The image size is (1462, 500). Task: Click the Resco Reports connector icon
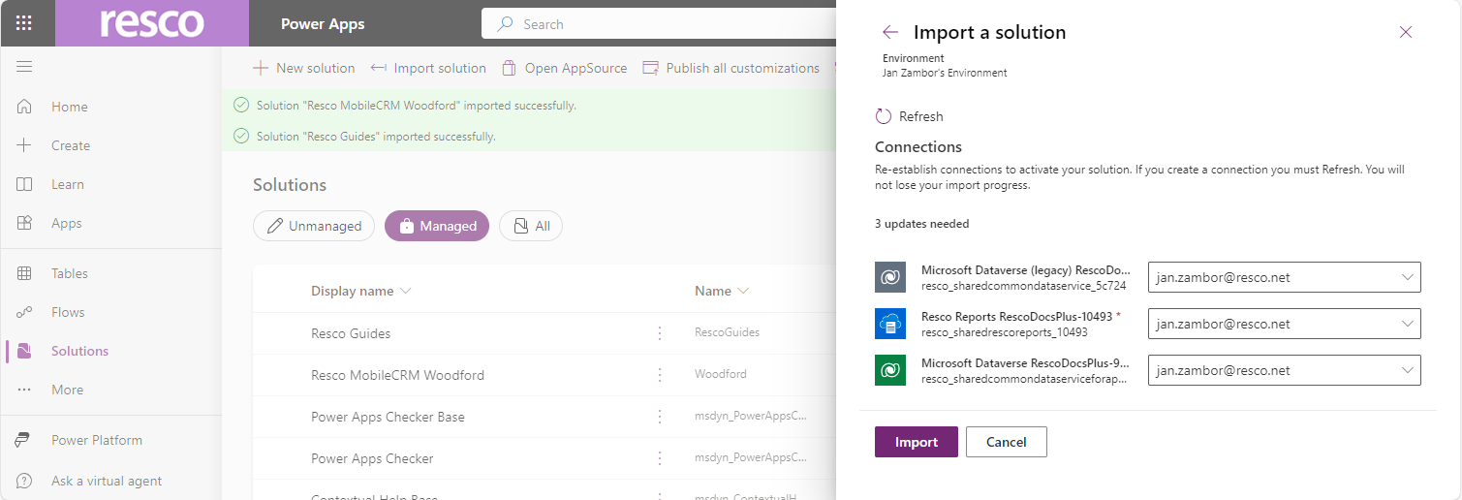point(890,324)
